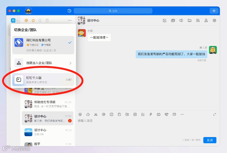Click 孙胜's avatar in the chat
The height and width of the screenshot is (153, 227).
(82, 33)
